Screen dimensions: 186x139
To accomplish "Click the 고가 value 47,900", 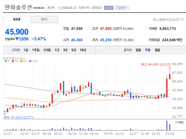I will pyautogui.click(x=106, y=29).
